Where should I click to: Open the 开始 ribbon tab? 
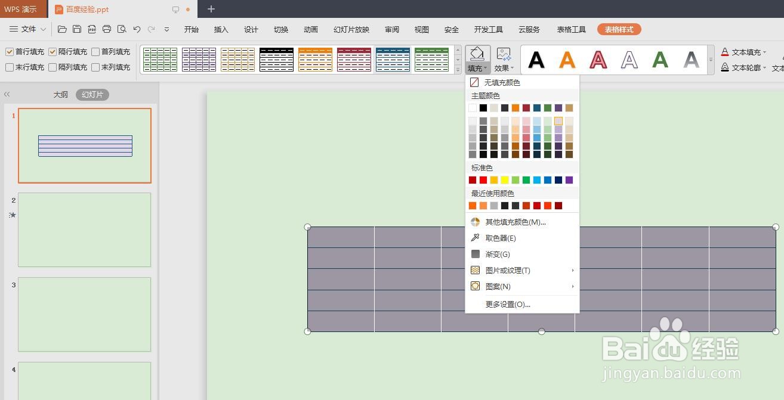pyautogui.click(x=192, y=29)
